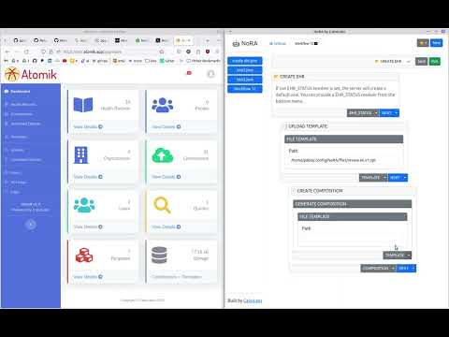Screen dimensions: 449x337
Task: Click the empty Path field in Create Composition
Action: point(353,239)
